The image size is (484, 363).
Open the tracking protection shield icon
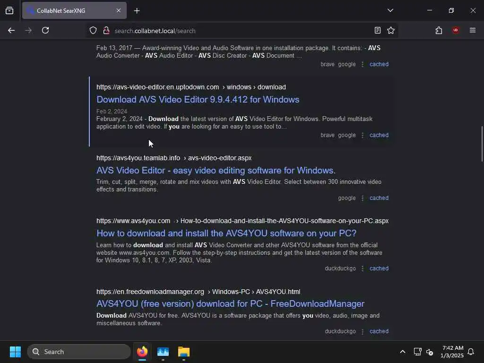point(93,31)
